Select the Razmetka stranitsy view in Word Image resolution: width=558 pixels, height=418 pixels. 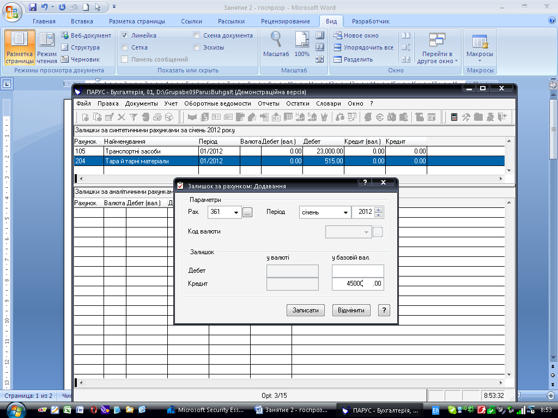(x=20, y=47)
